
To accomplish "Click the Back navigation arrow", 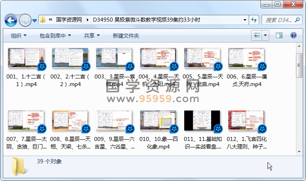I will pos(11,20).
